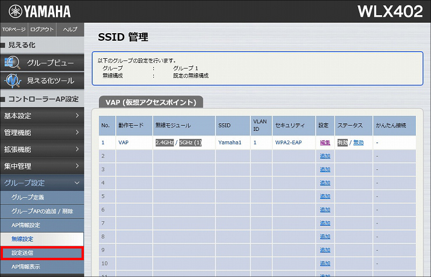Open グループAPの追加 / 削除 item

pyautogui.click(x=42, y=211)
